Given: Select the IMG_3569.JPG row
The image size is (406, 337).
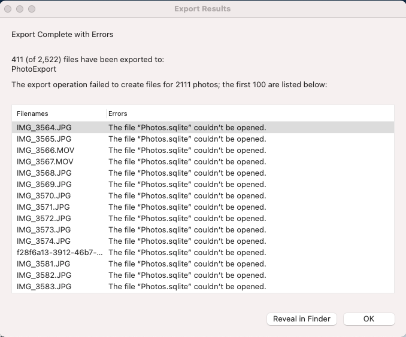Looking at the screenshot, I should [203, 184].
